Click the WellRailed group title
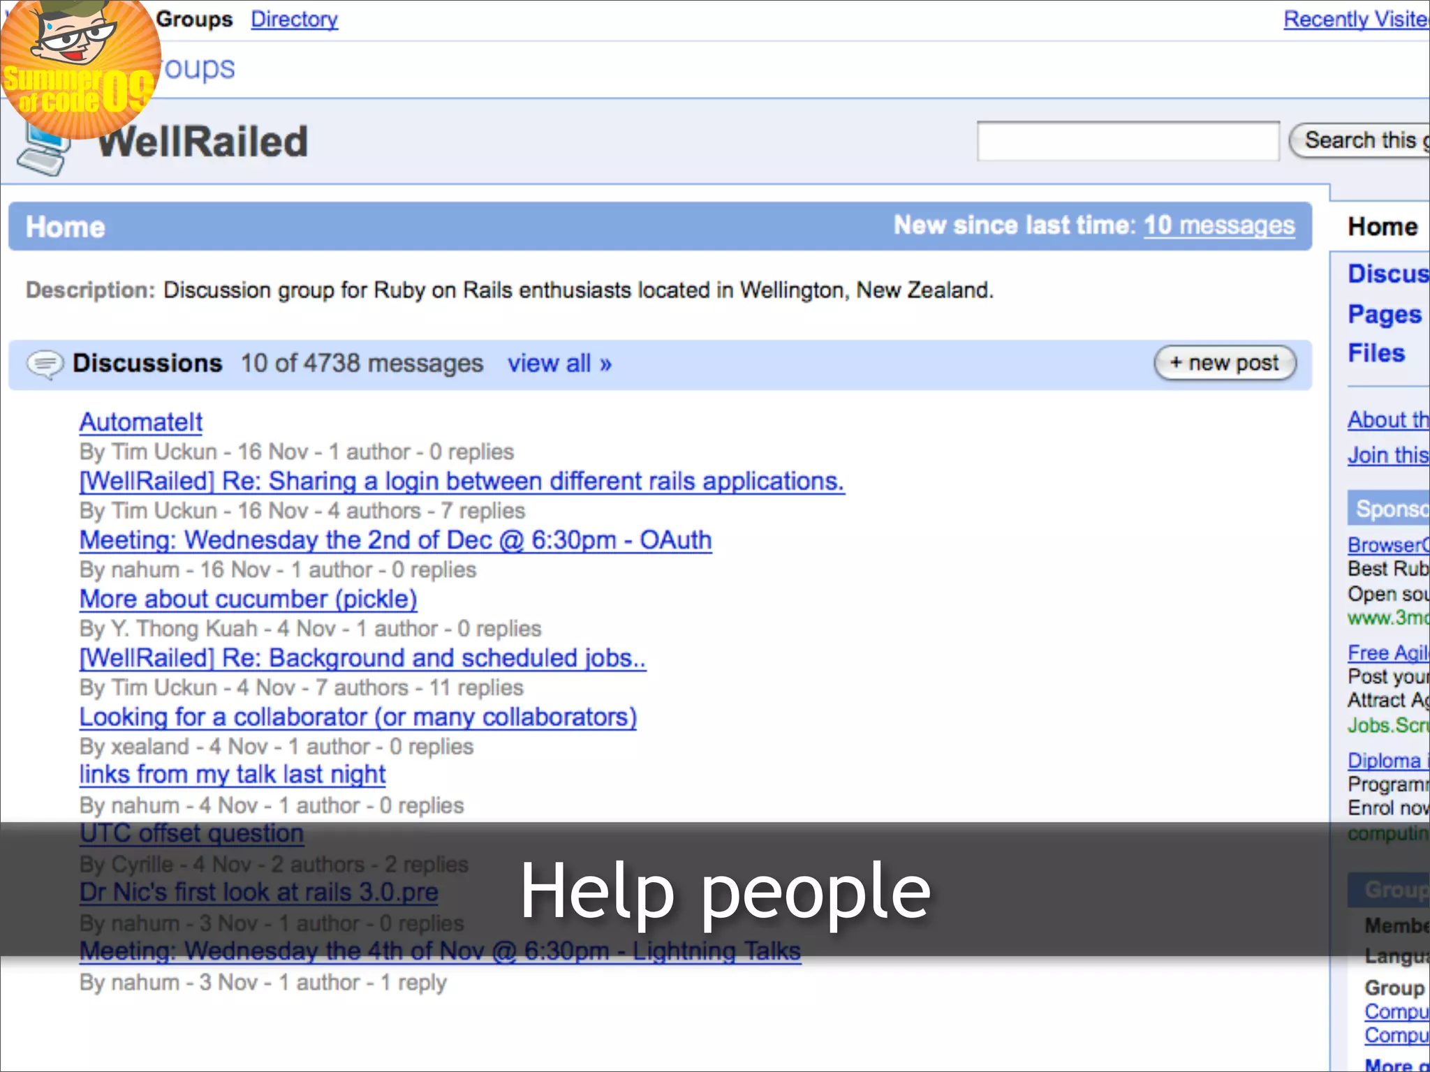 tap(202, 142)
